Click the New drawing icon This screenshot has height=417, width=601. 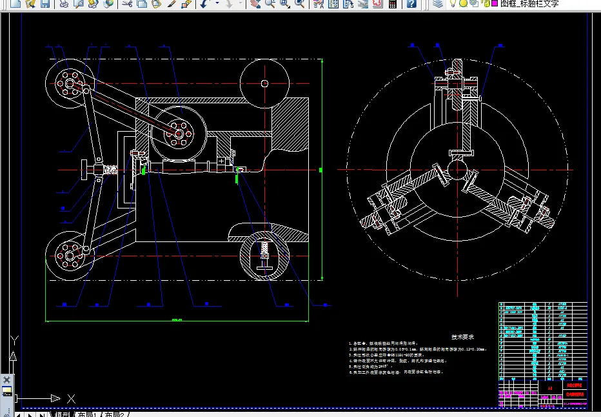15,3
